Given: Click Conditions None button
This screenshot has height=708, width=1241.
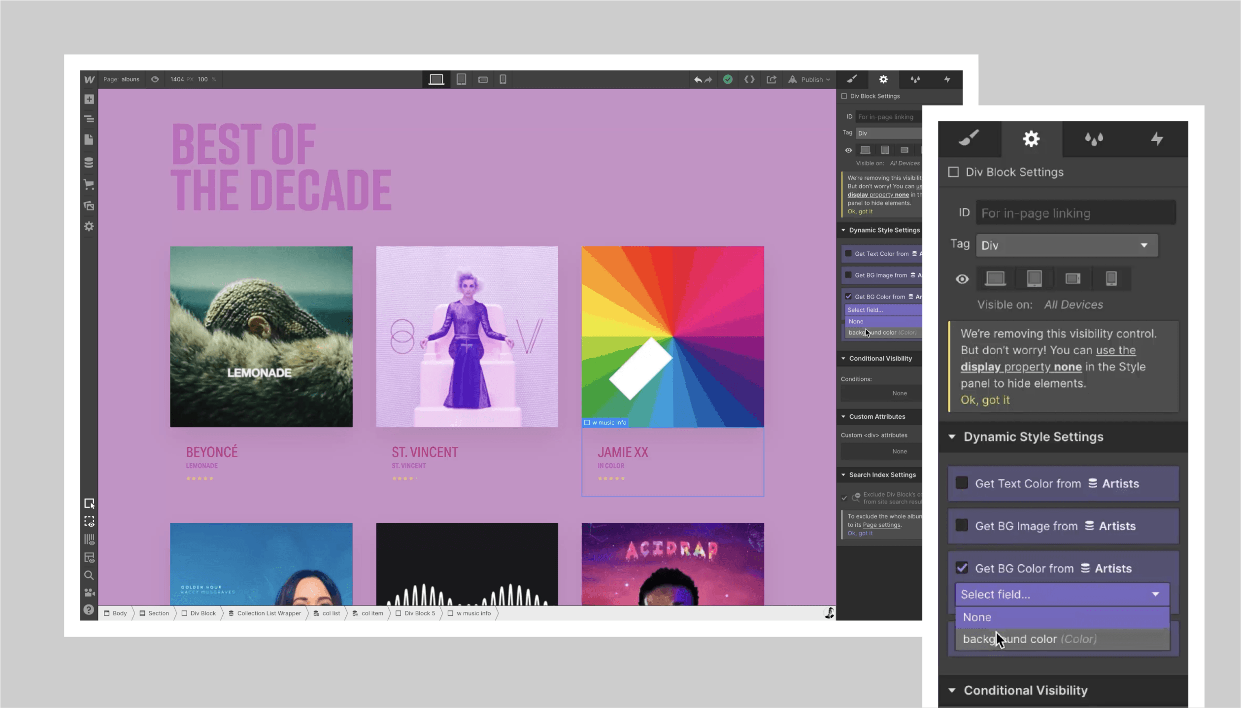Looking at the screenshot, I should point(881,393).
